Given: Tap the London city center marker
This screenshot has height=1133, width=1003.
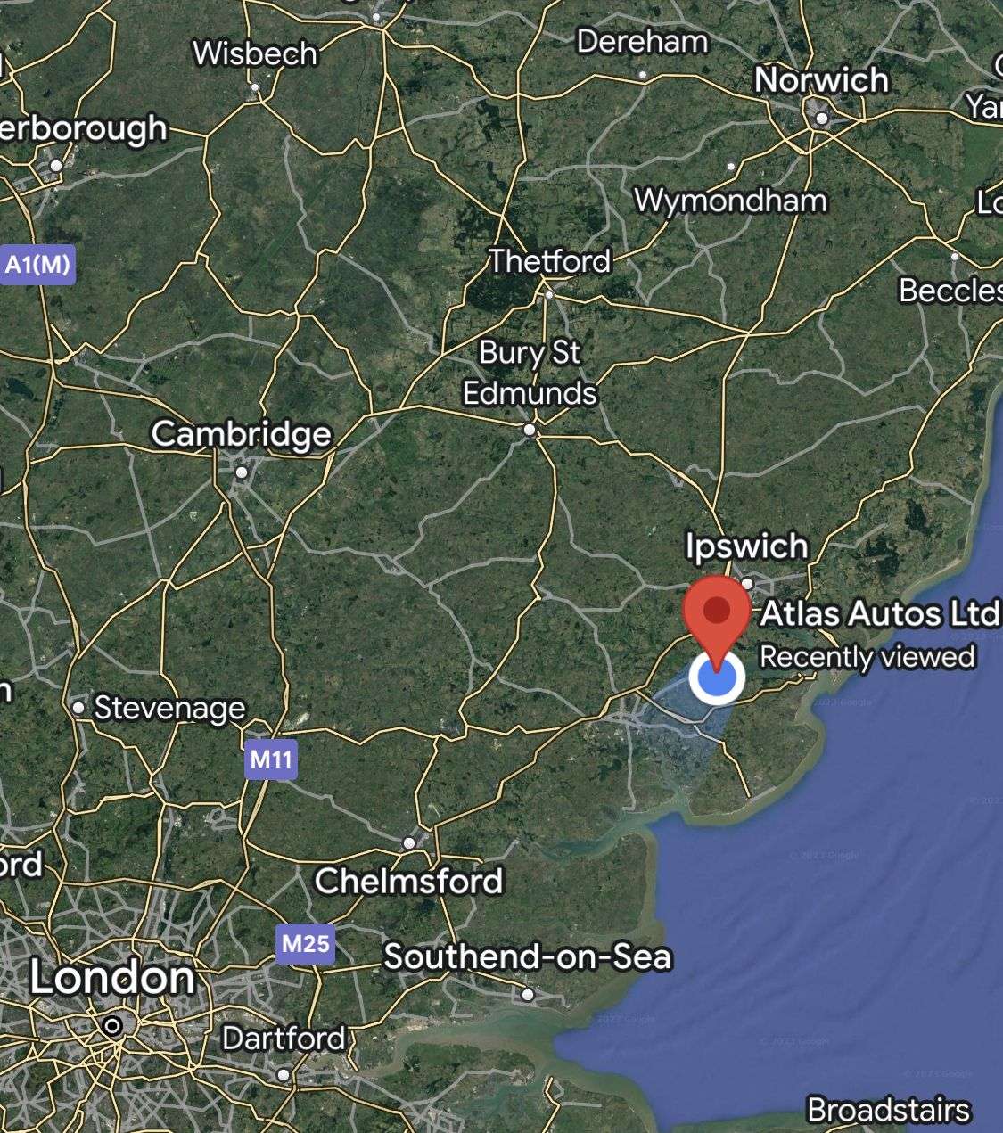Looking at the screenshot, I should pyautogui.click(x=113, y=1026).
